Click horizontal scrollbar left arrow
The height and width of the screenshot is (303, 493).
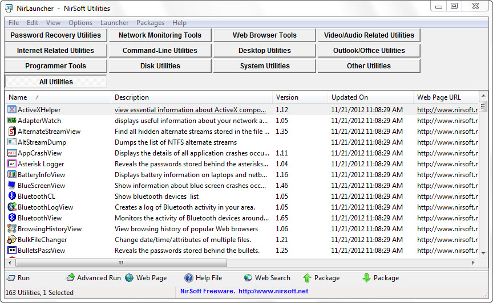pos(10,263)
